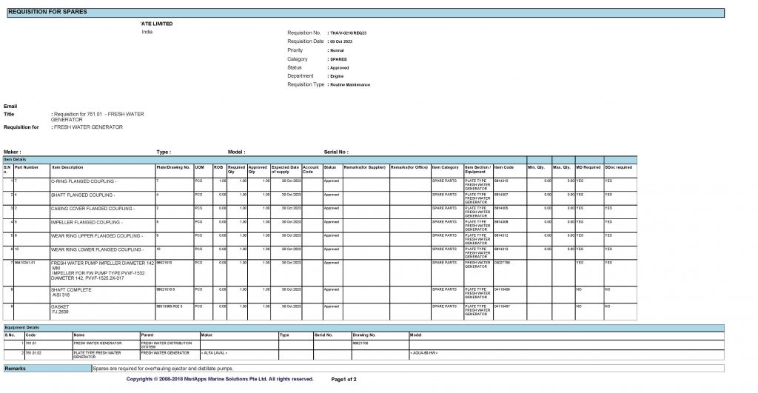The width and height of the screenshot is (758, 393).
Task: Click the 'Page1 of 2' page indicator
Action: click(x=344, y=379)
